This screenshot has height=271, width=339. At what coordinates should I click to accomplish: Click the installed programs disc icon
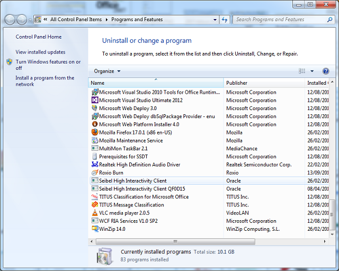pos(105,256)
